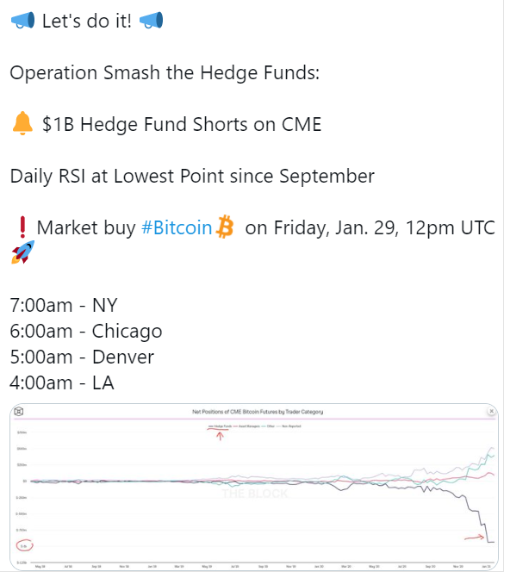This screenshot has height=578, width=510.
Task: Toggle the Other legend series
Action: [268, 426]
